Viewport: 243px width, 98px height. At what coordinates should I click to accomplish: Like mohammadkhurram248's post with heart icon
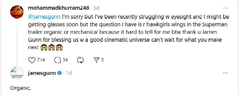click(32, 60)
